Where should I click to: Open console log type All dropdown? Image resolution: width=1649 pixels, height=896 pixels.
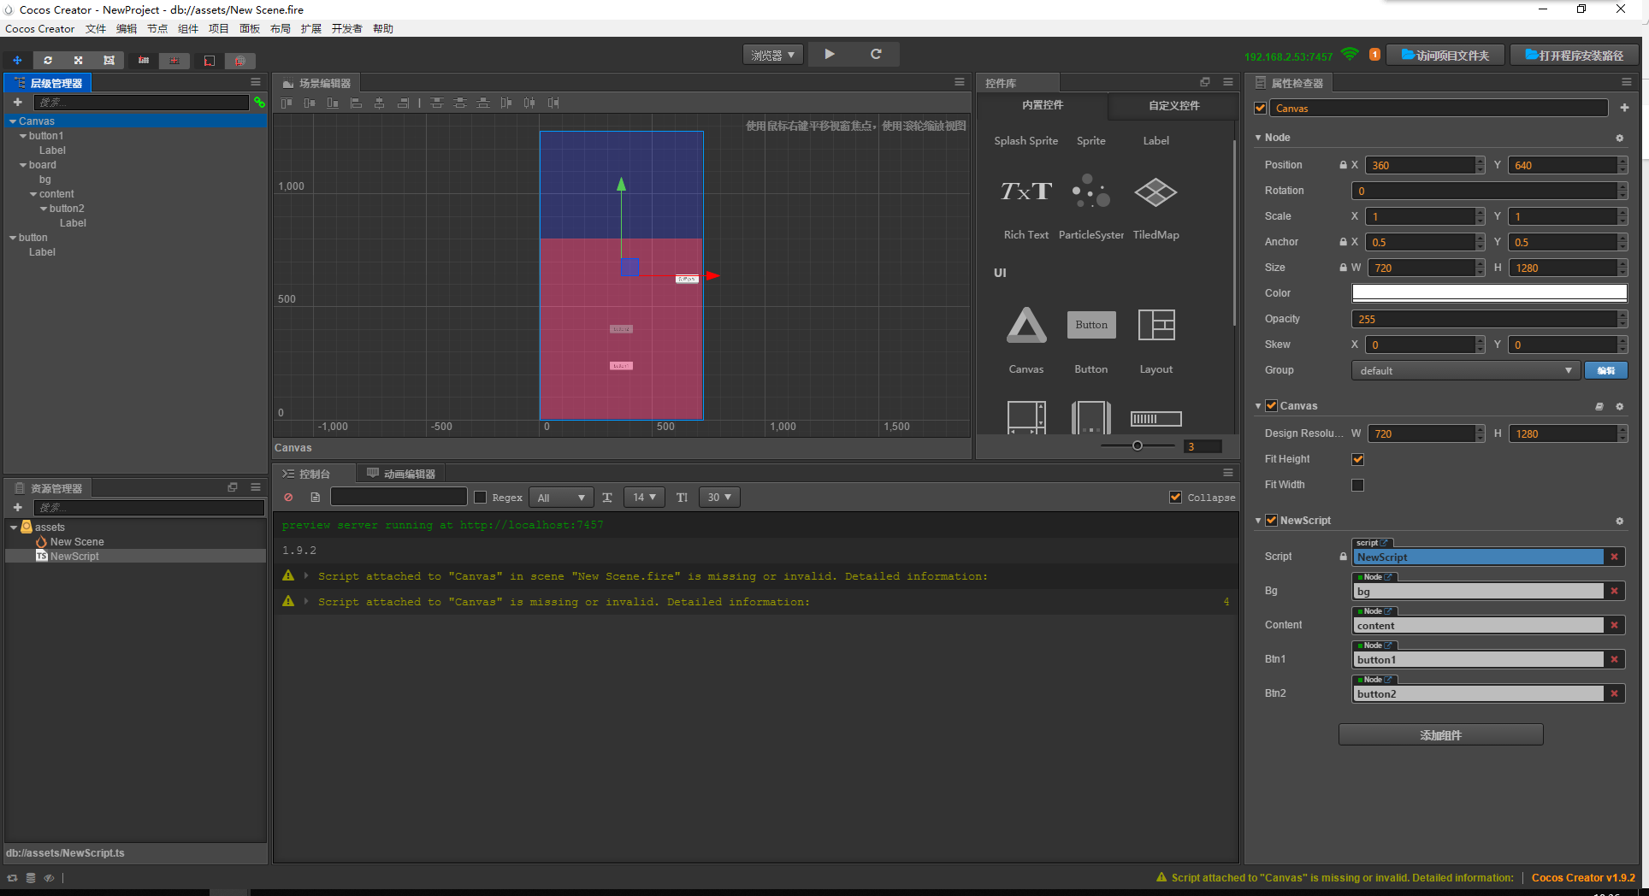pyautogui.click(x=561, y=498)
